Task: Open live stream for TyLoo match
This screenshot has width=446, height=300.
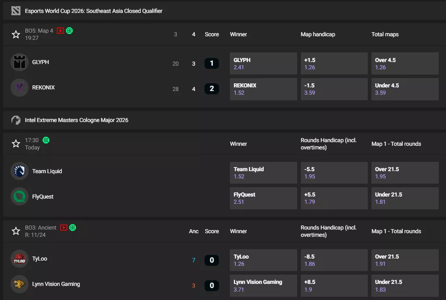Action: pos(64,228)
